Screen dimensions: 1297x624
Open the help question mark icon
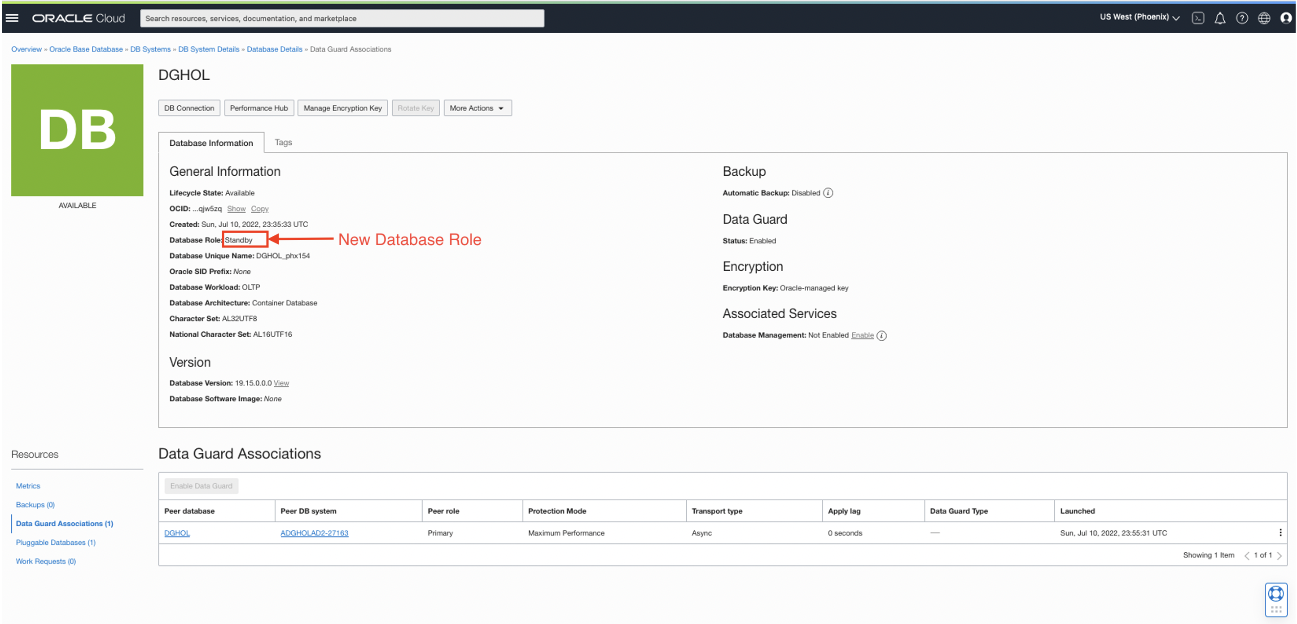pyautogui.click(x=1242, y=18)
